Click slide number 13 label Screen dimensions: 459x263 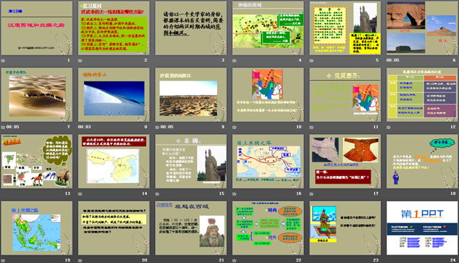pos(67,193)
